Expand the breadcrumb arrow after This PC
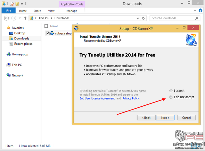 click(52, 18)
